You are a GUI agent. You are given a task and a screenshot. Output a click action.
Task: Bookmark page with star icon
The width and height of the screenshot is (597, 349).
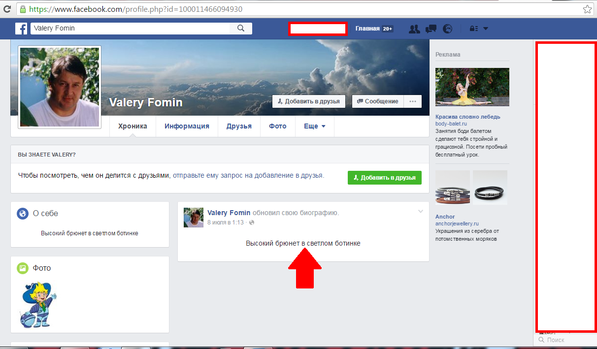click(x=587, y=9)
